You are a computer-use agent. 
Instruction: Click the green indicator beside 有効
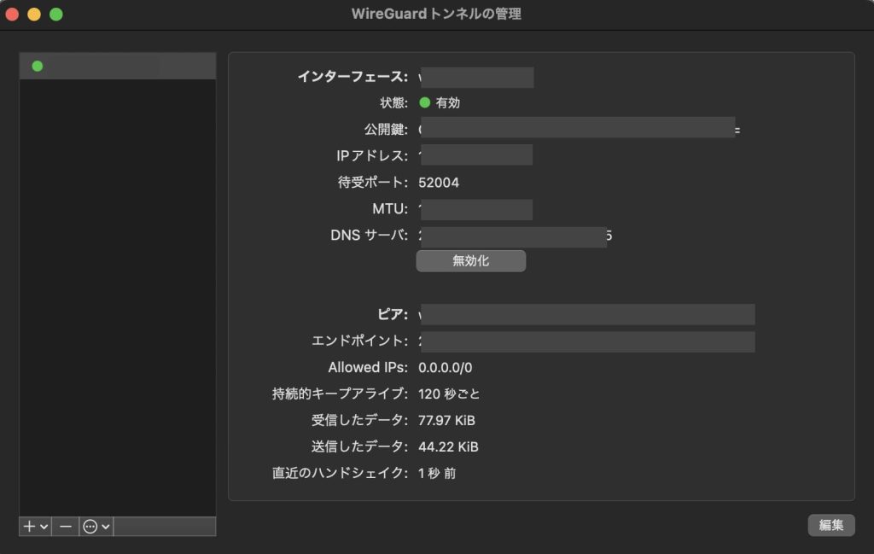[x=425, y=102]
